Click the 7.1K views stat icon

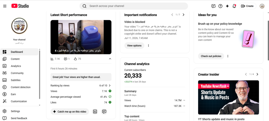point(52,59)
